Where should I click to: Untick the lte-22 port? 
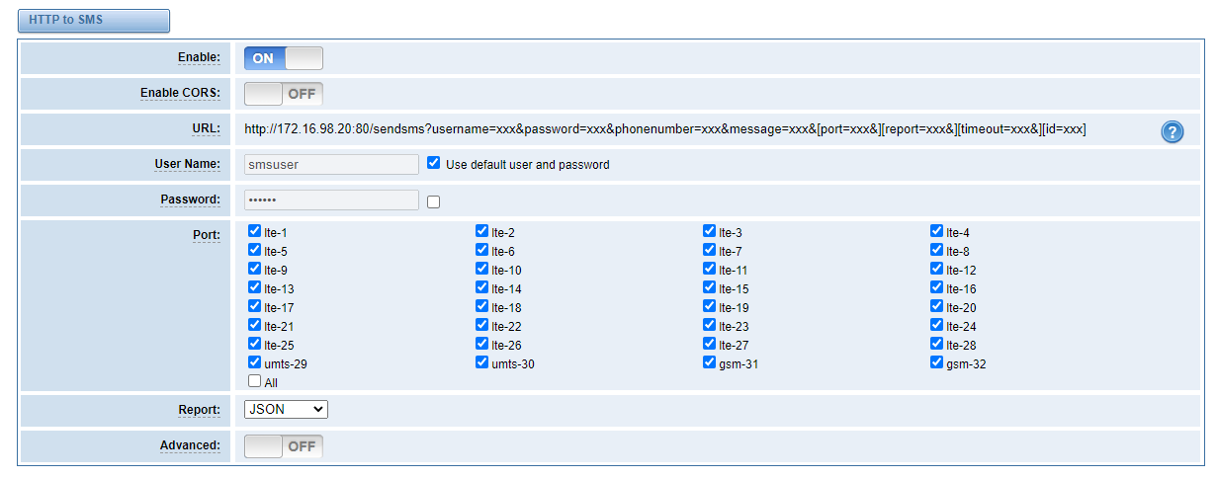click(x=482, y=325)
